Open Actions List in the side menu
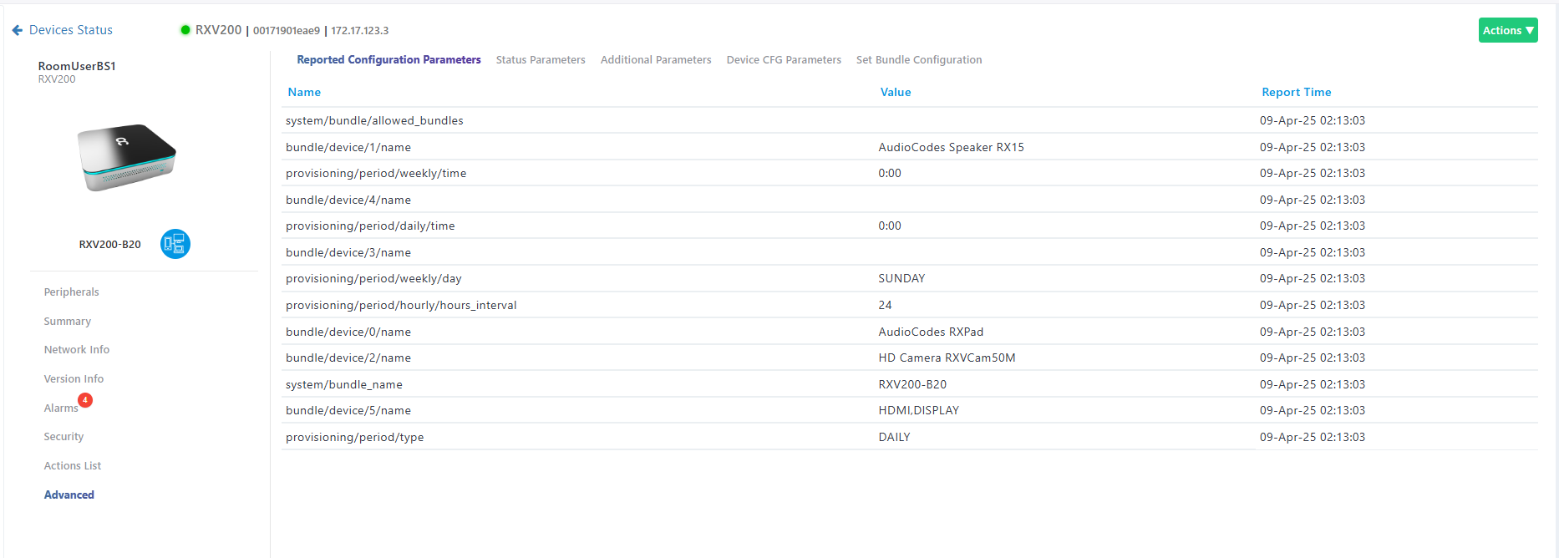 [x=73, y=466]
